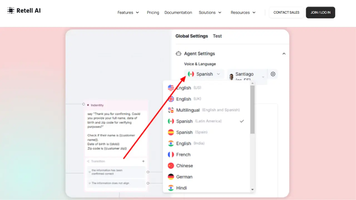
Task: Click the scrollbar down arrow in language list
Action: tap(252, 189)
